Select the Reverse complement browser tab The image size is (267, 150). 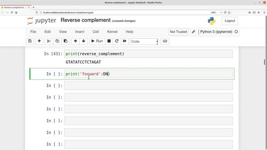[x=15, y=7]
